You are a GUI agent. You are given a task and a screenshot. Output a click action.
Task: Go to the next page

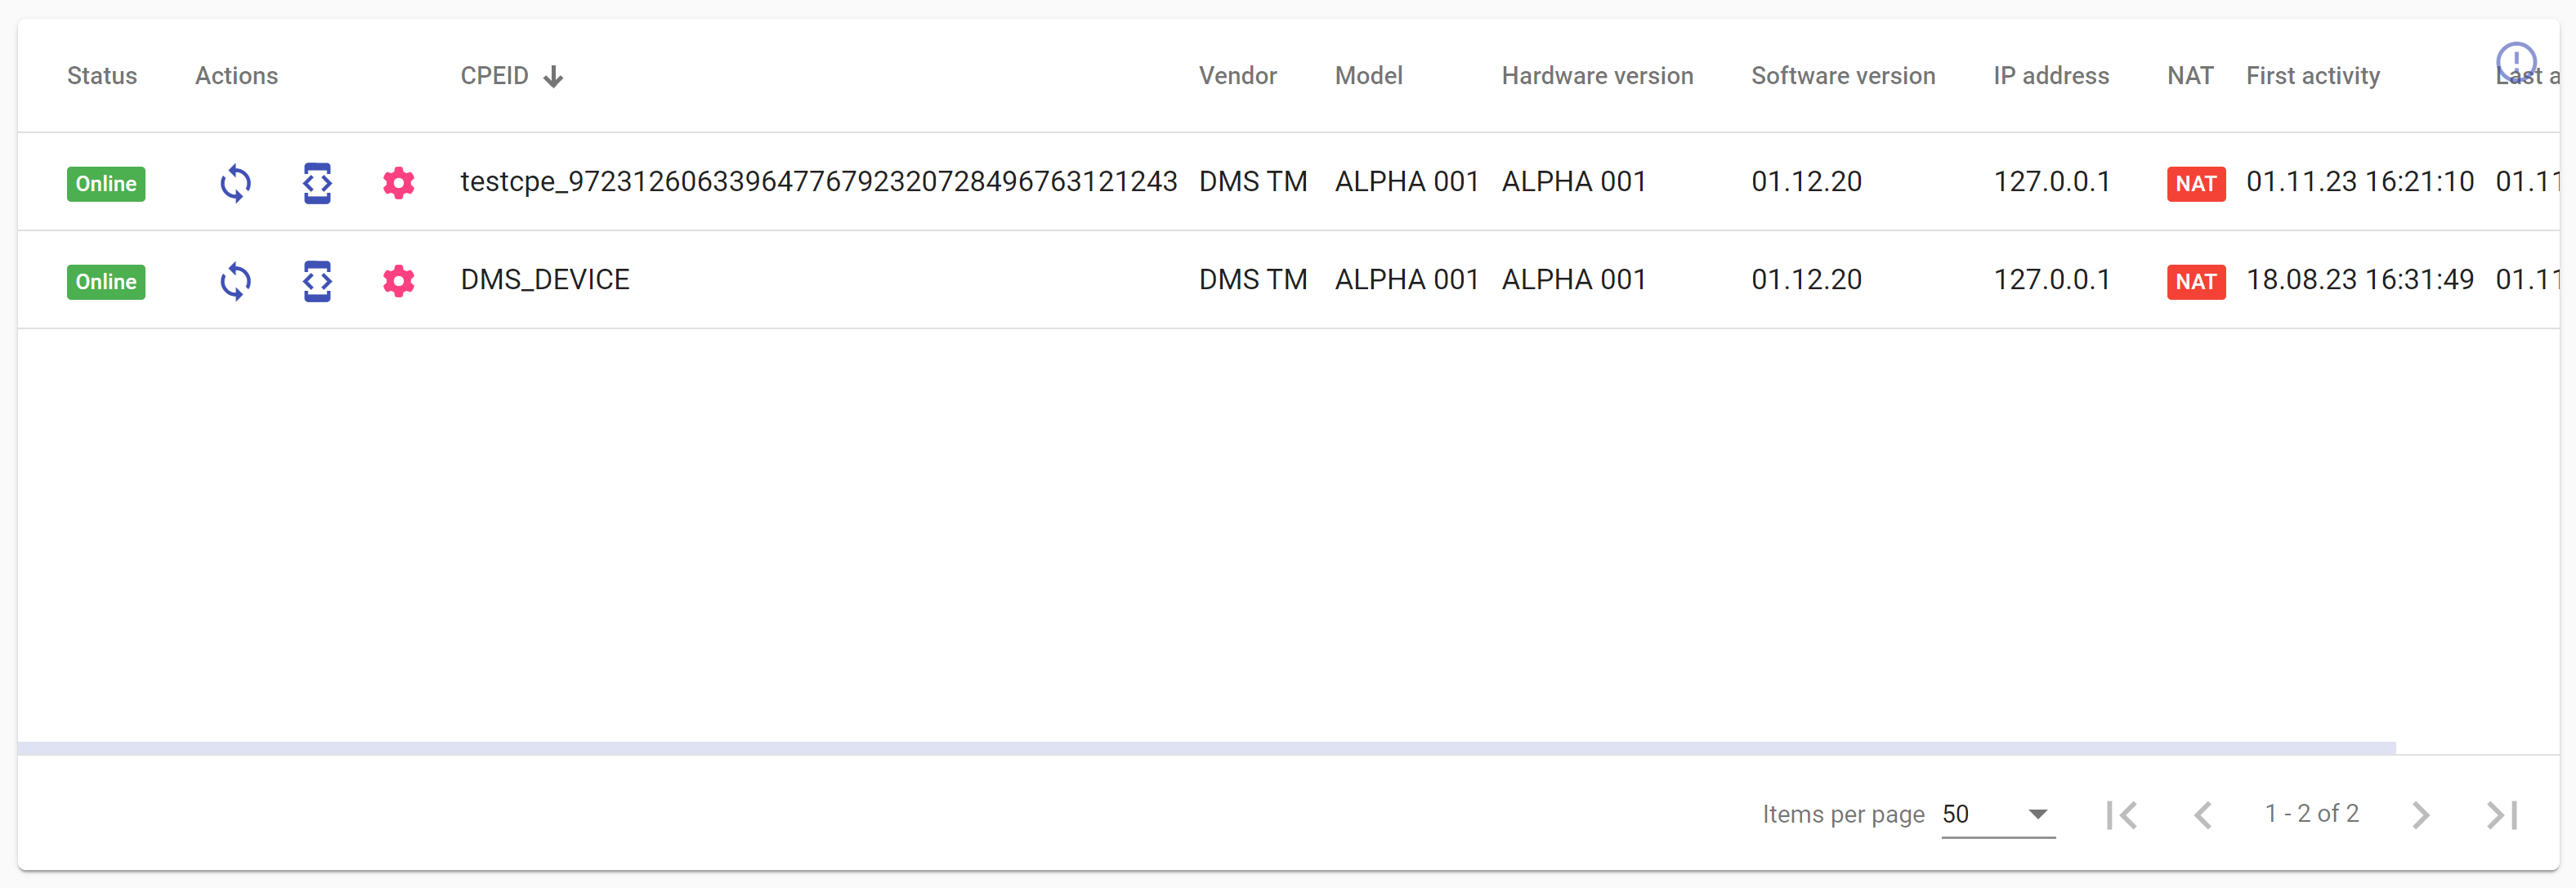2420,815
